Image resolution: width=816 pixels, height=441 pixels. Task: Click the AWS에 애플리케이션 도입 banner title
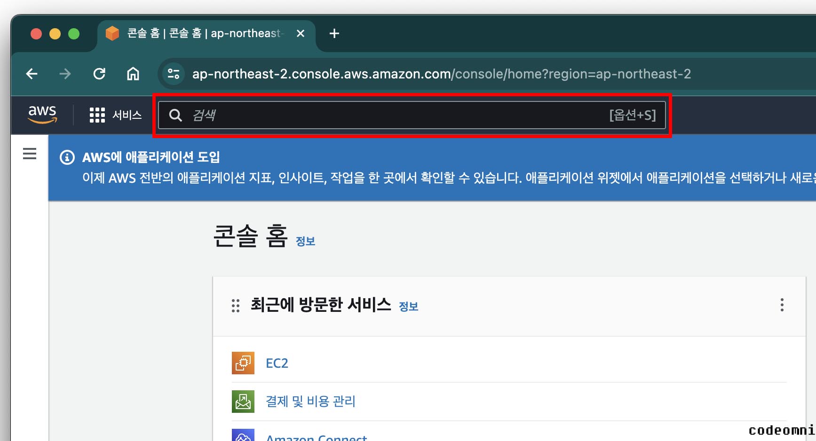click(151, 157)
